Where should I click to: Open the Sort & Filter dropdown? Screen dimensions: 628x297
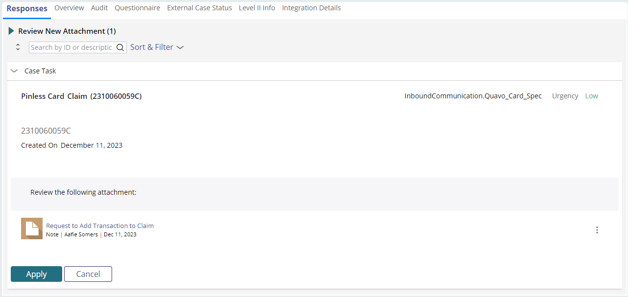tap(157, 47)
